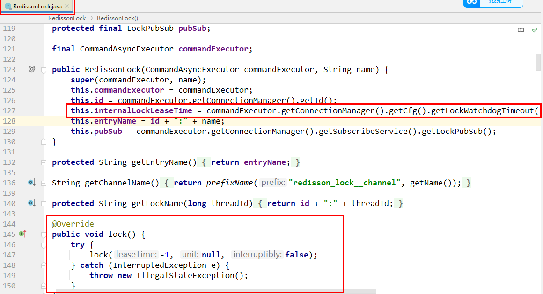Click the prefixName call on line 136
543x294 pixels.
click(x=229, y=183)
